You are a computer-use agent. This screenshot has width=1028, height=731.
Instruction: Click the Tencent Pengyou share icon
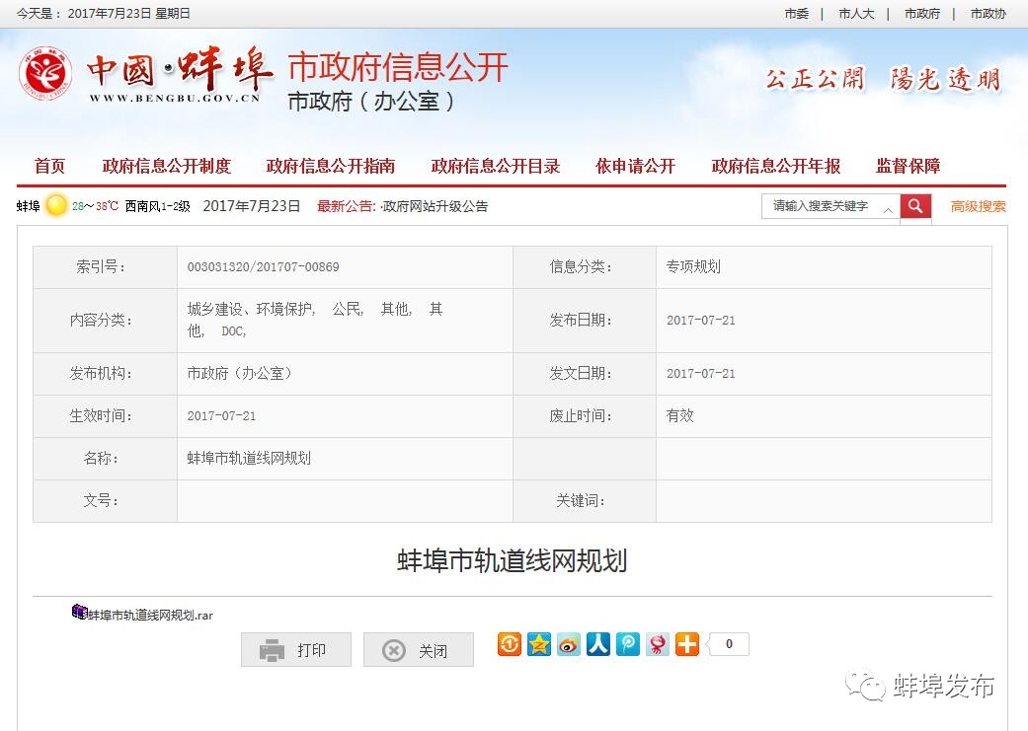pos(627,644)
